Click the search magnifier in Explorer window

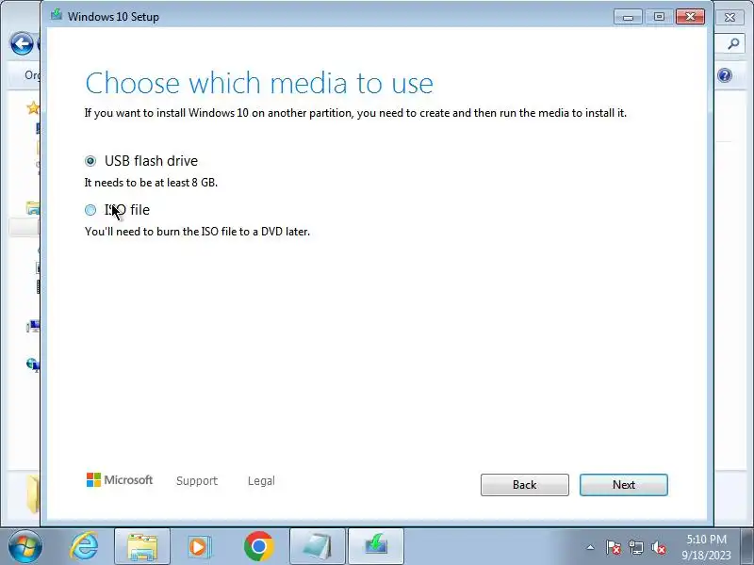733,44
